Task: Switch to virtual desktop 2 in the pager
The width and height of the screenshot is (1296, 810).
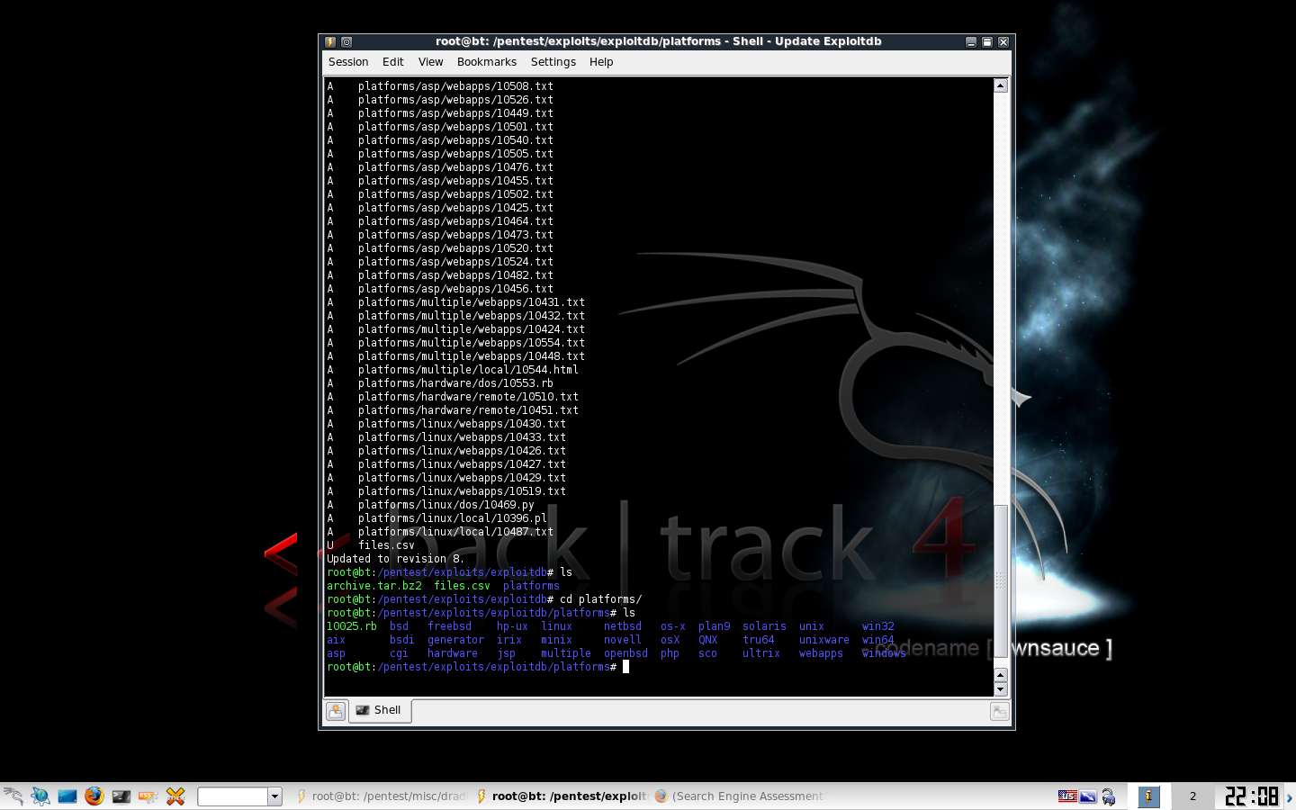Action: [x=1192, y=796]
